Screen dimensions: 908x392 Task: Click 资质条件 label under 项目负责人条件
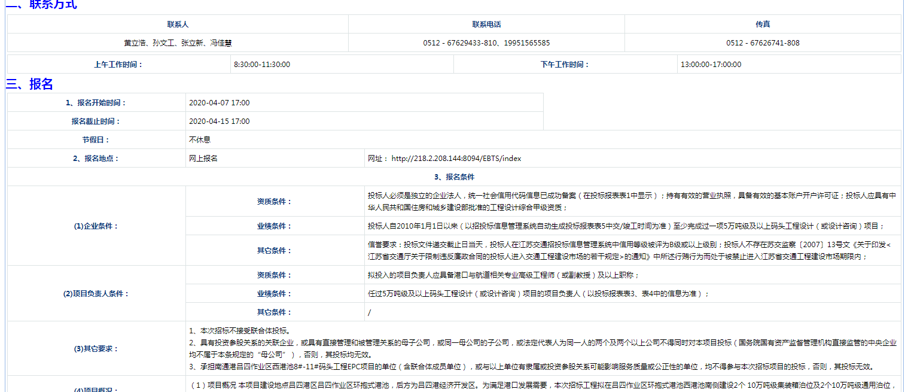[x=275, y=275]
